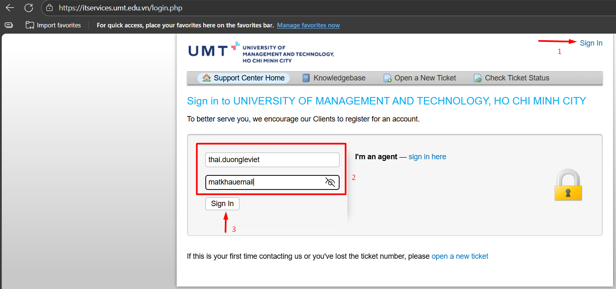Click the favorites bar tab icon
616x289 pixels.
(9, 25)
